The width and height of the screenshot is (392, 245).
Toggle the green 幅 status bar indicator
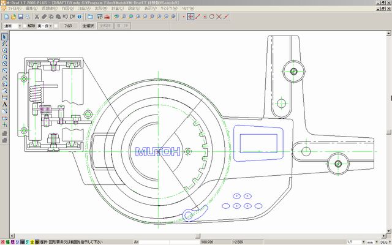pyautogui.click(x=8, y=242)
